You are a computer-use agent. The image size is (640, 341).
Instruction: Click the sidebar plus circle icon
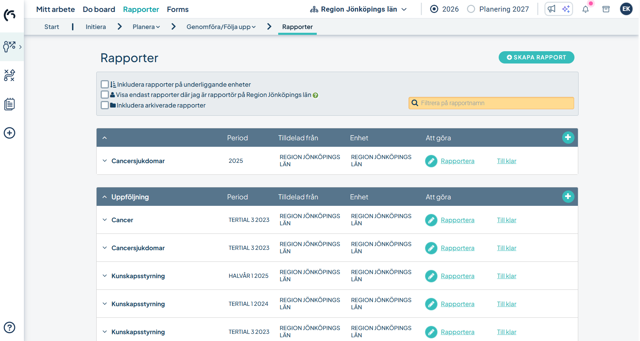(x=10, y=133)
